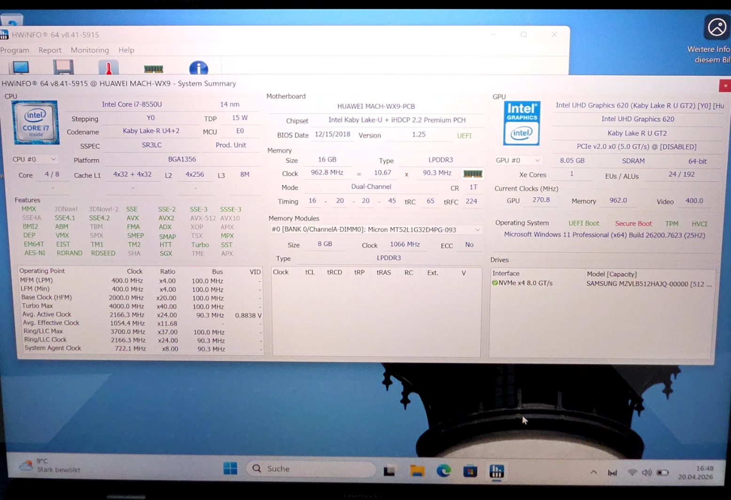
Task: Click the "SDRAM" GPU memory type
Action: (633, 161)
